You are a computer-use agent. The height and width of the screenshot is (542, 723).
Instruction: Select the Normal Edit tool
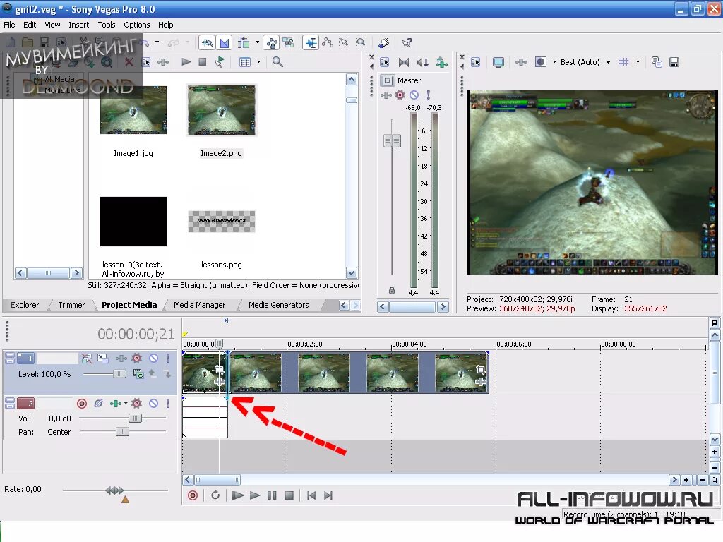311,43
